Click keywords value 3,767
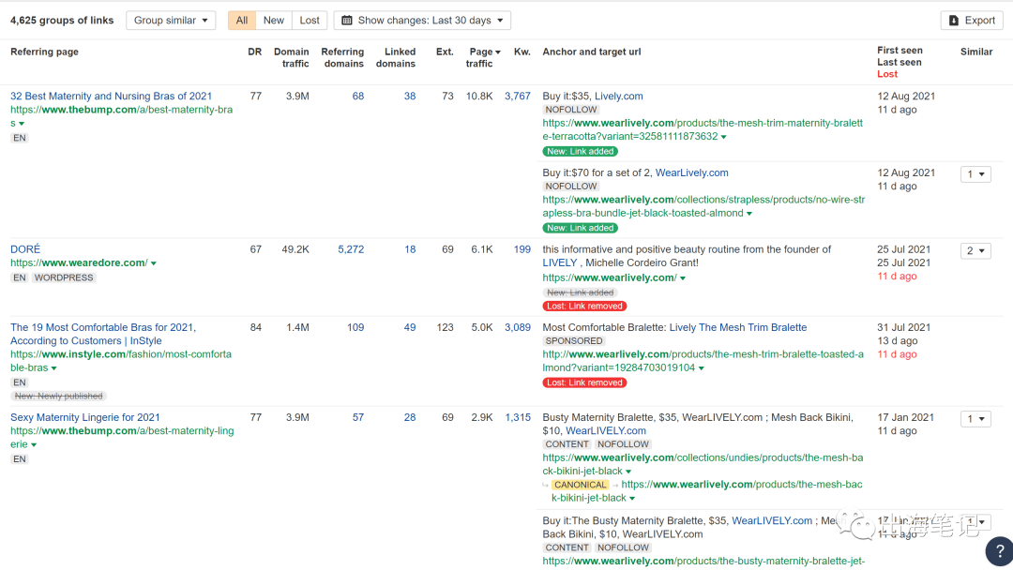The height and width of the screenshot is (570, 1013). (x=518, y=97)
